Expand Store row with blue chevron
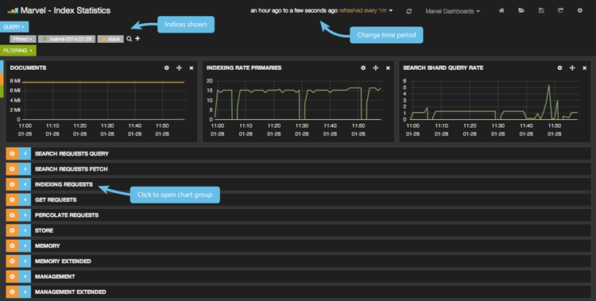596x301 pixels. [x=25, y=230]
